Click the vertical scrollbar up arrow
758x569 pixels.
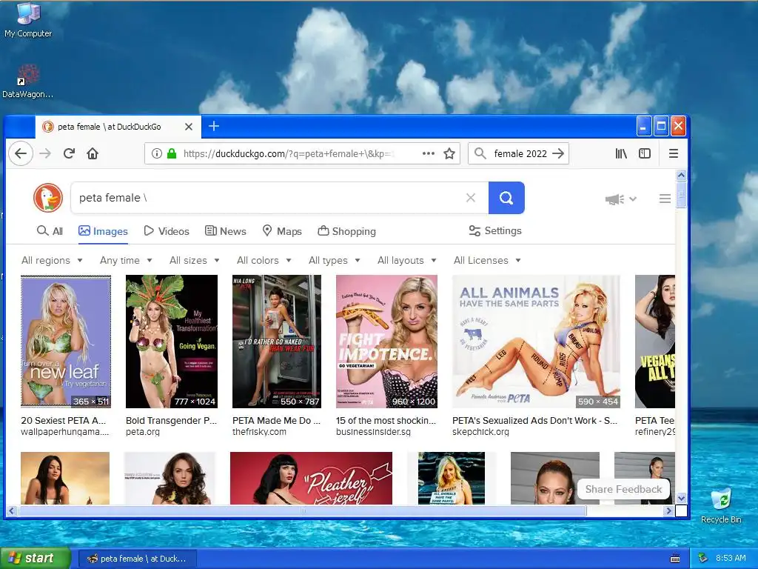pos(681,175)
